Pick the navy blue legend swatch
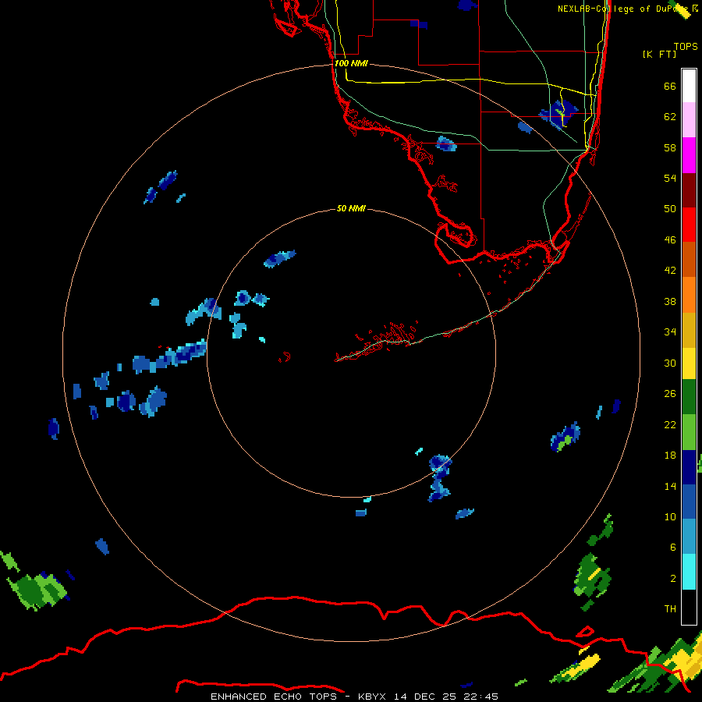702x702 pixels. 689,467
